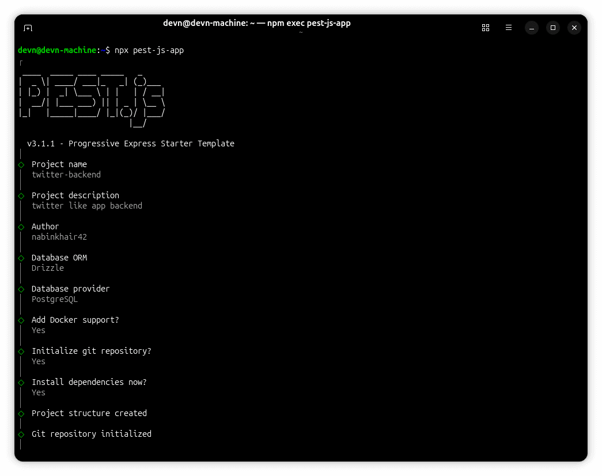This screenshot has height=476, width=602.
Task: Click the 'Project description' prompt label
Action: coord(75,195)
